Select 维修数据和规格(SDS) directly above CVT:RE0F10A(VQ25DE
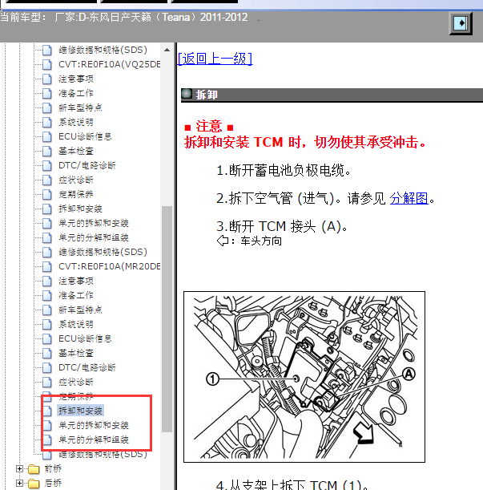The image size is (483, 490). click(103, 50)
